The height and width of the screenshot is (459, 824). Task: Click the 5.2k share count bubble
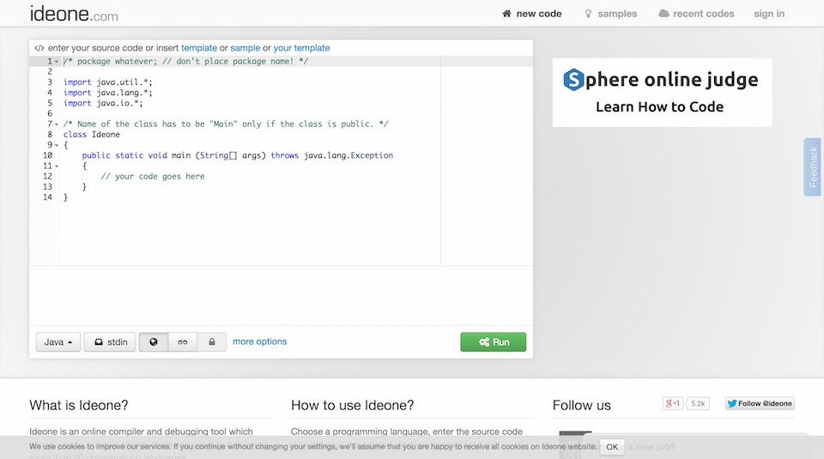click(x=698, y=403)
